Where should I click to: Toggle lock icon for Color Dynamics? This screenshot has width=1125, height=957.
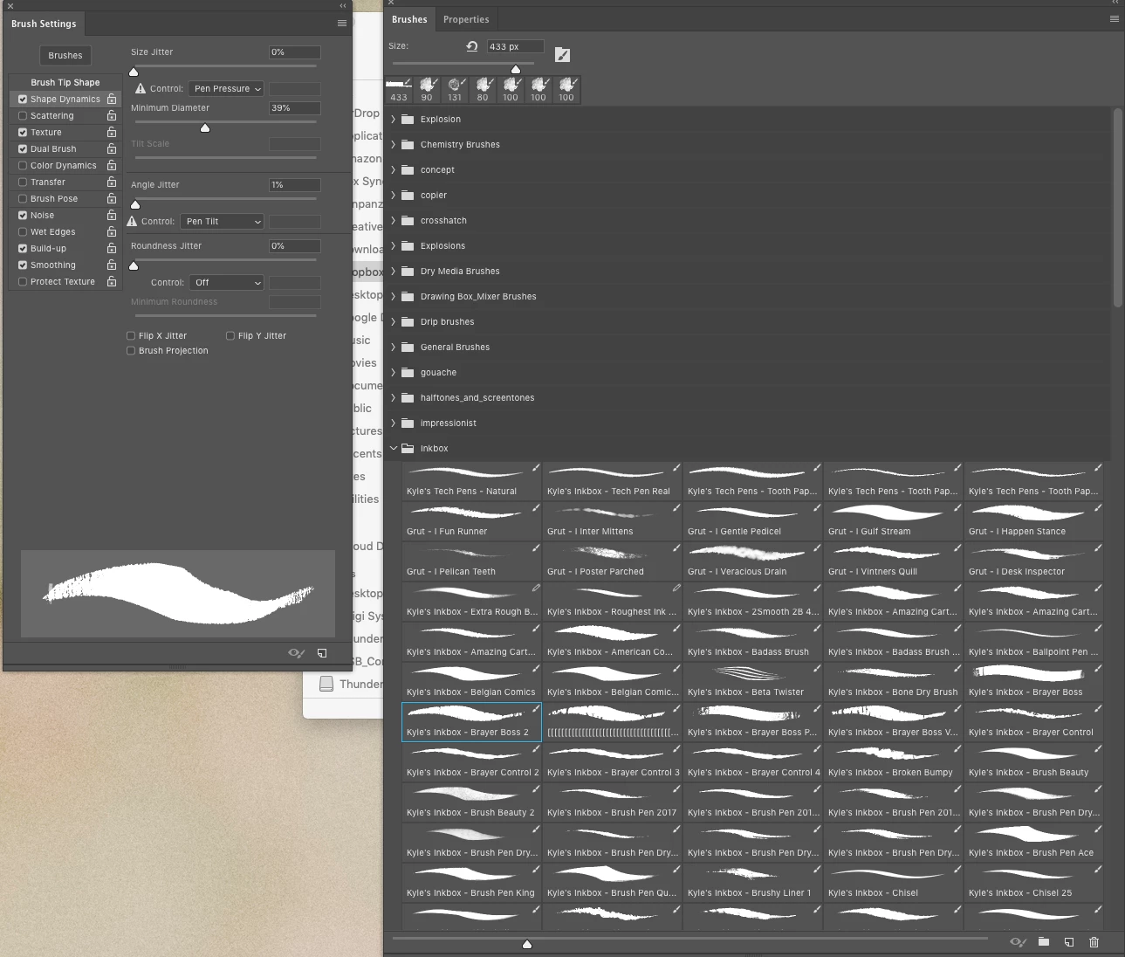(x=112, y=165)
